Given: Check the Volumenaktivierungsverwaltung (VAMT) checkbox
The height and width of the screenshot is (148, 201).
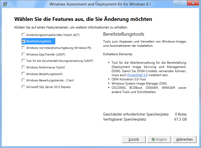Looking at the screenshot, I should [23, 61].
